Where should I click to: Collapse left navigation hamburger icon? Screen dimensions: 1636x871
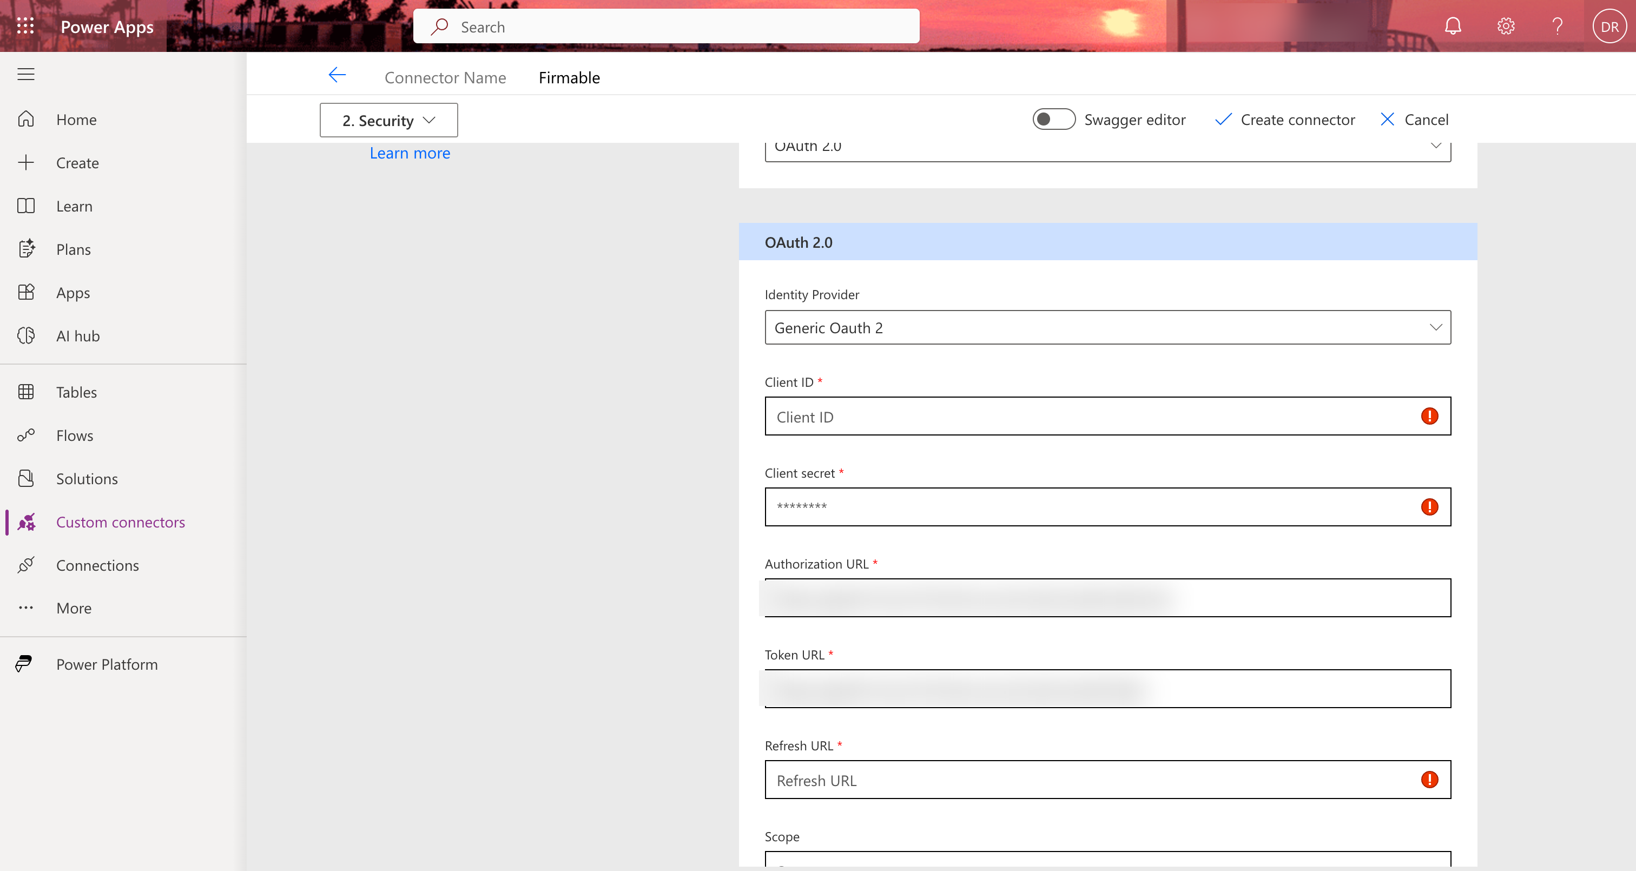[x=26, y=74]
